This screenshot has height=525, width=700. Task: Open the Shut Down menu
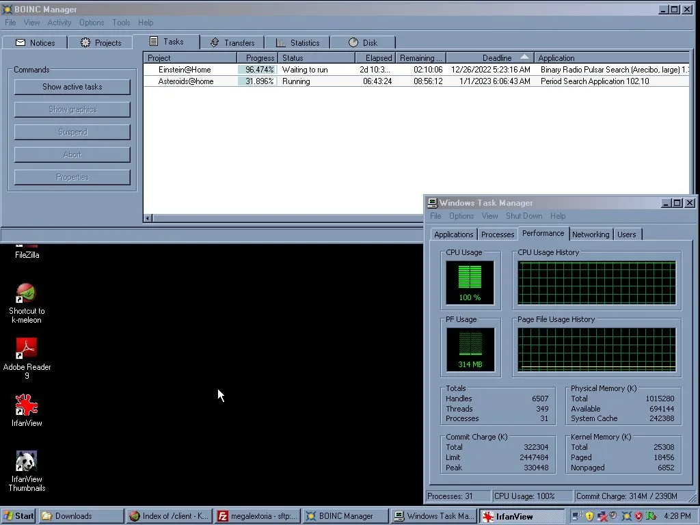coord(524,216)
